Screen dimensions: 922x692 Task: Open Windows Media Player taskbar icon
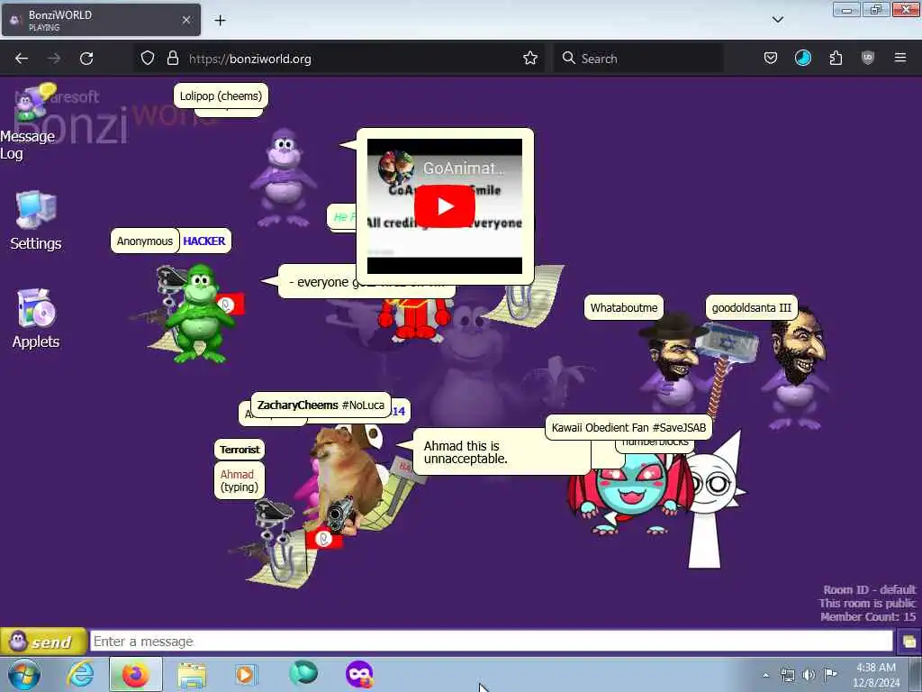click(x=246, y=674)
